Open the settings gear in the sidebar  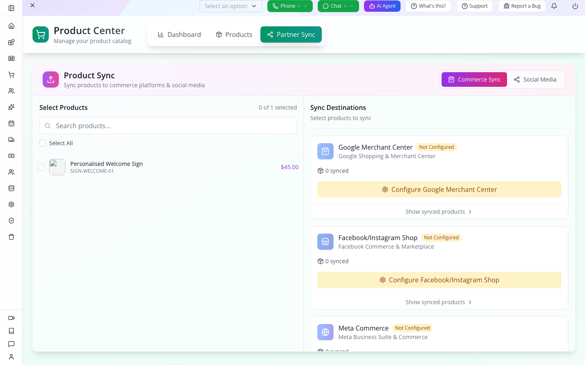coord(11,204)
